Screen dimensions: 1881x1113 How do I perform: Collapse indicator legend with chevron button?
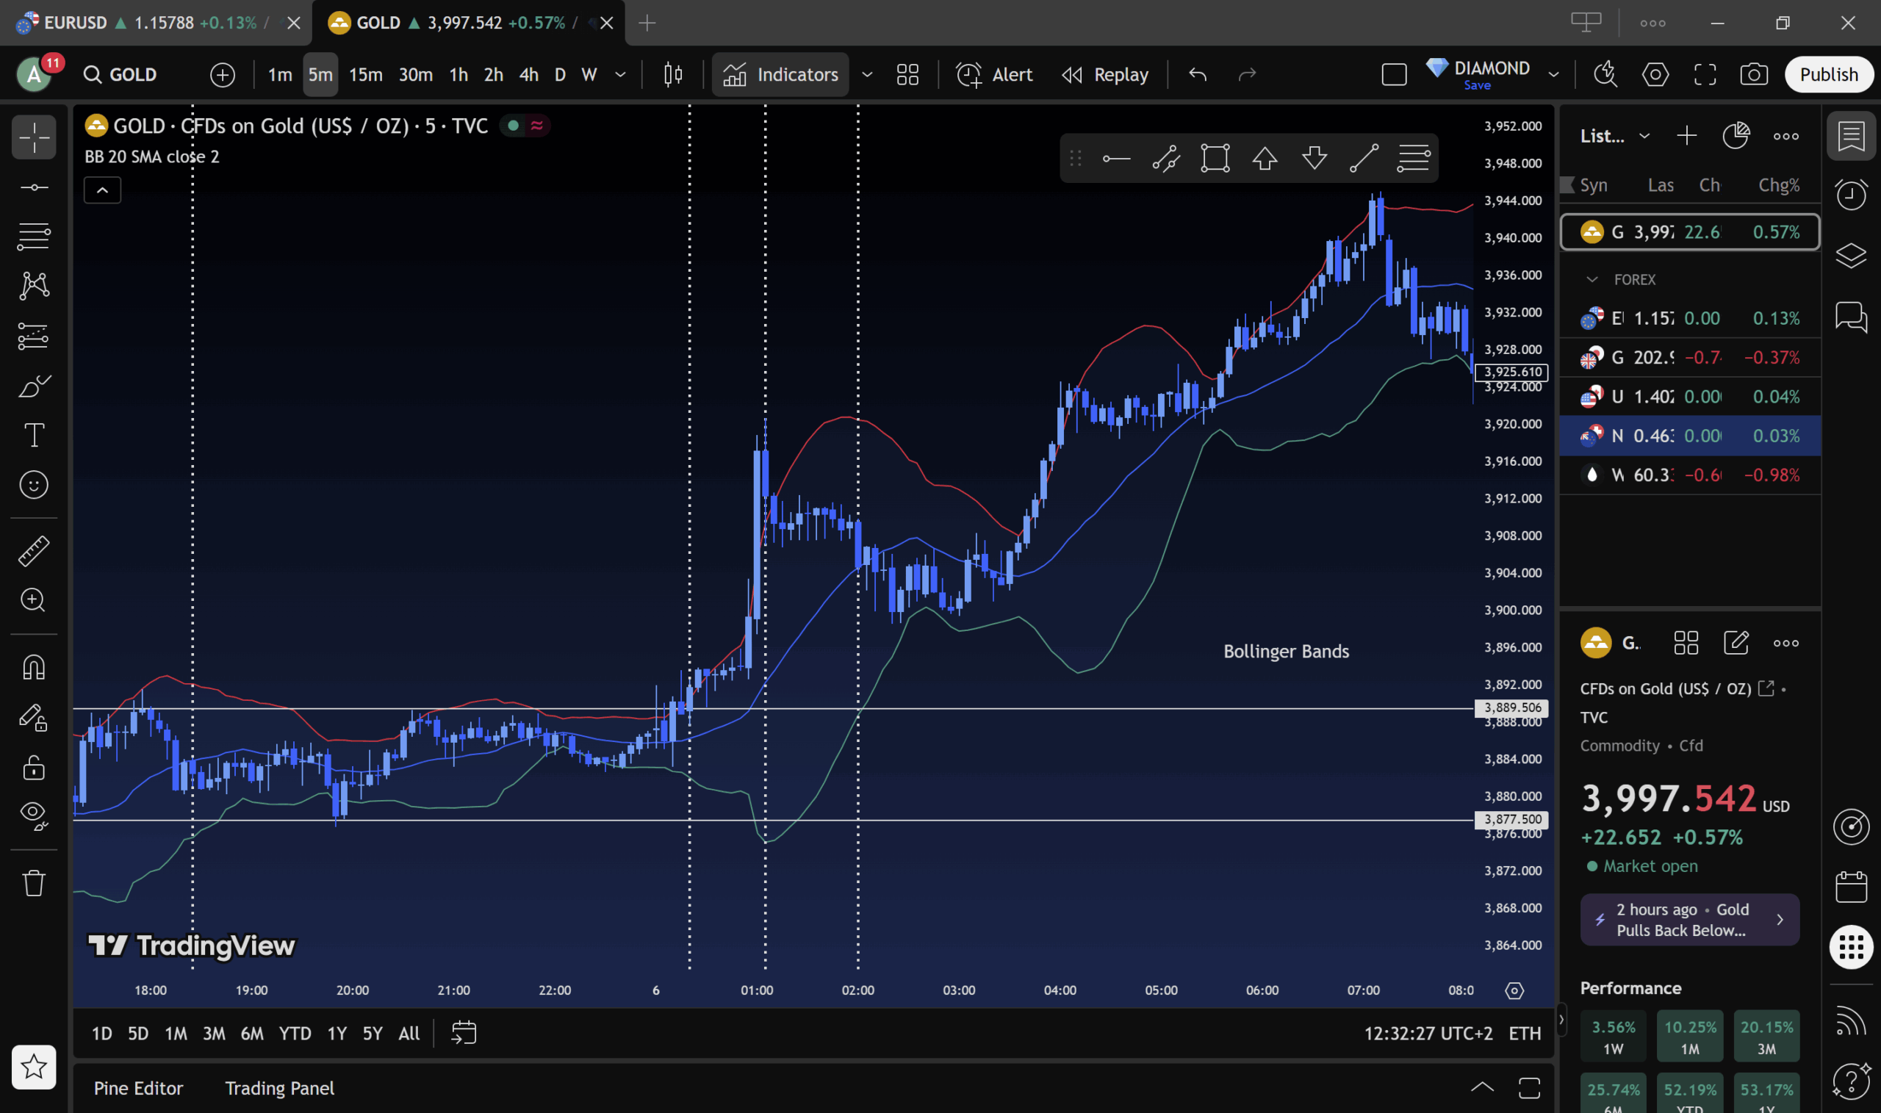click(x=102, y=190)
